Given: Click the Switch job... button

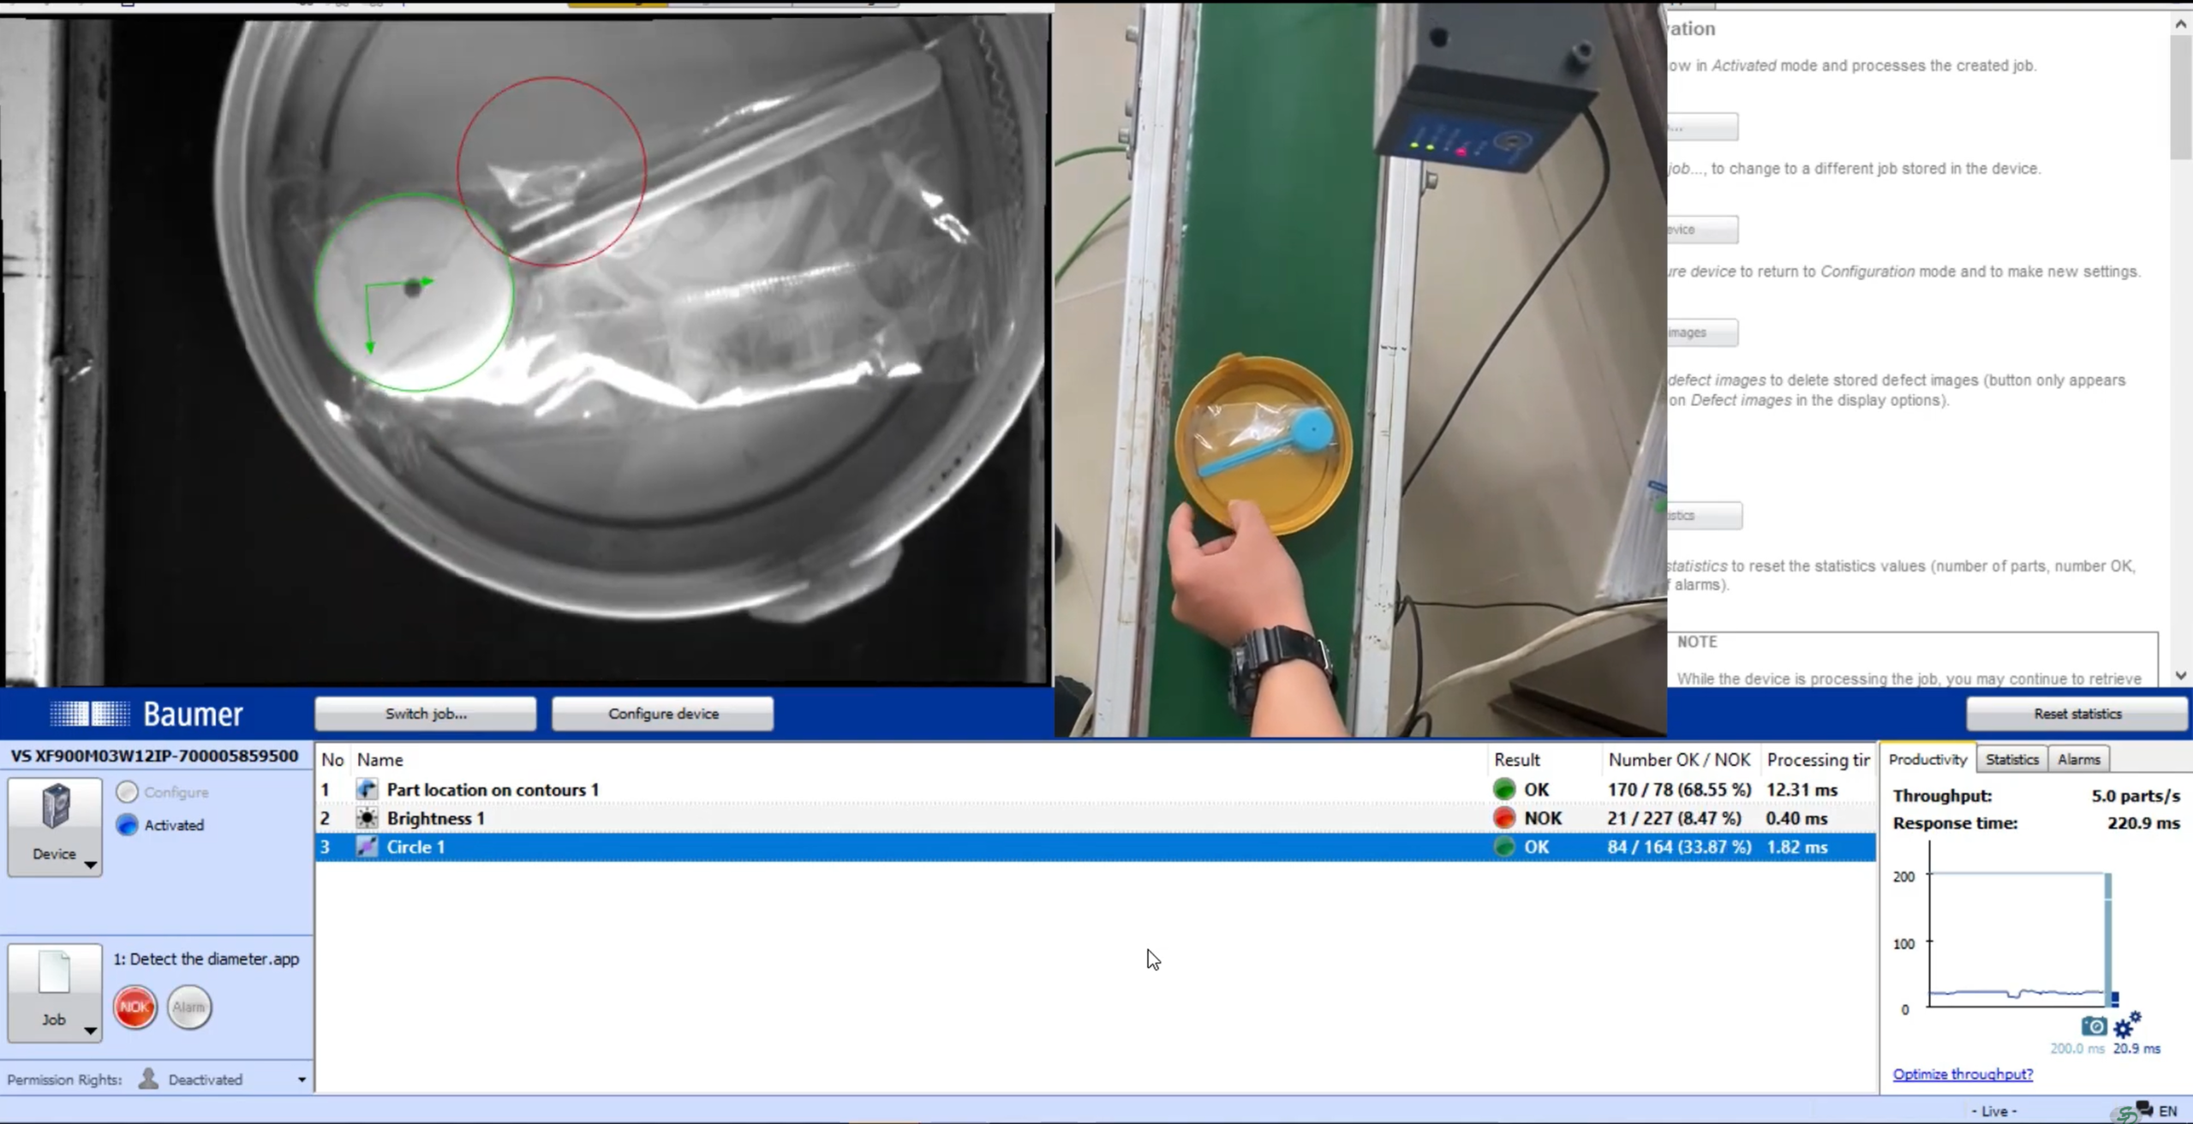Looking at the screenshot, I should [x=426, y=714].
